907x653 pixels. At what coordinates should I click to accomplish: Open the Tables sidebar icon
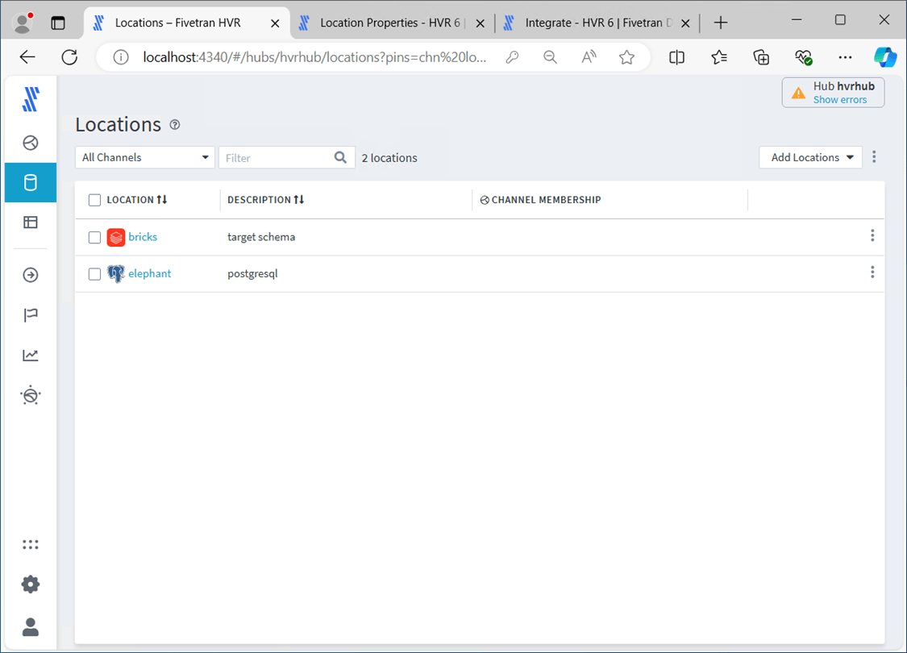31,223
